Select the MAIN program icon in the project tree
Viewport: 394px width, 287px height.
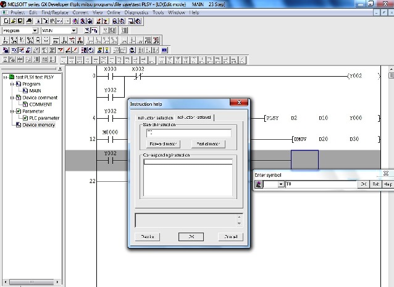click(x=25, y=91)
